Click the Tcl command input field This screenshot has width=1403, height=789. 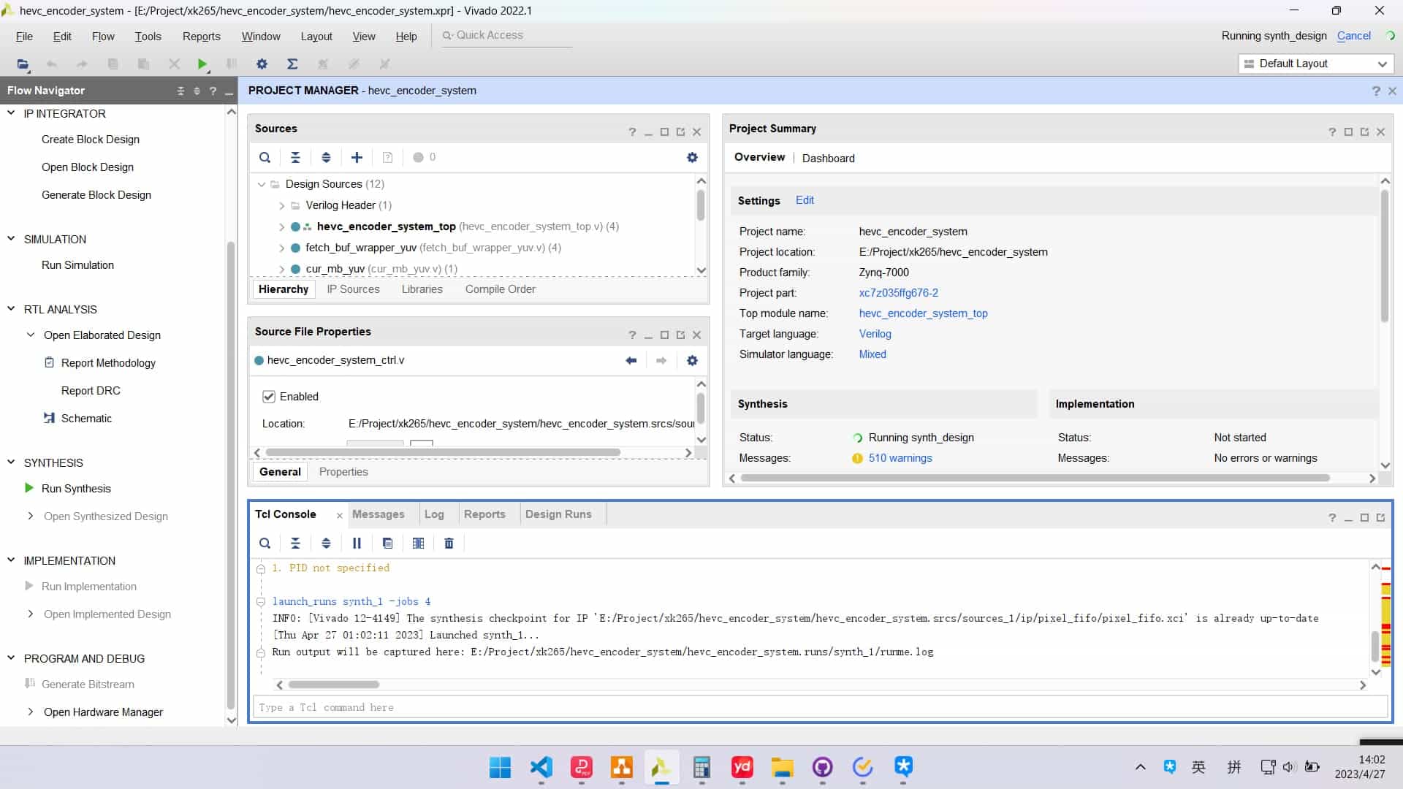820,707
